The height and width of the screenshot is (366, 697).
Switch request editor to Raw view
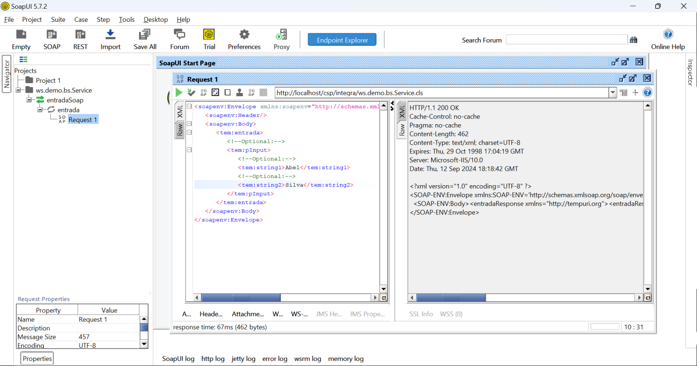point(180,129)
